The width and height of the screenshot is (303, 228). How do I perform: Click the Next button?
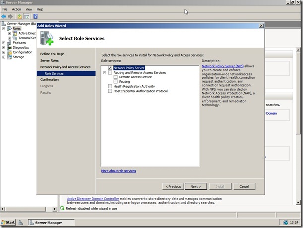pos(196,186)
